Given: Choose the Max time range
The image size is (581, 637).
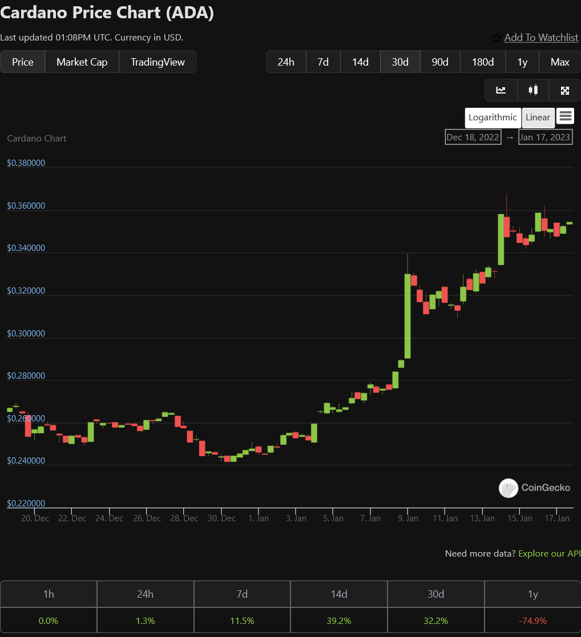Looking at the screenshot, I should pyautogui.click(x=560, y=62).
